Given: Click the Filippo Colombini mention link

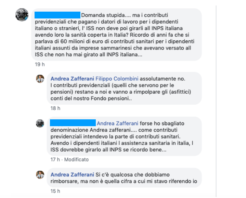Looking at the screenshot, I should tap(117, 79).
